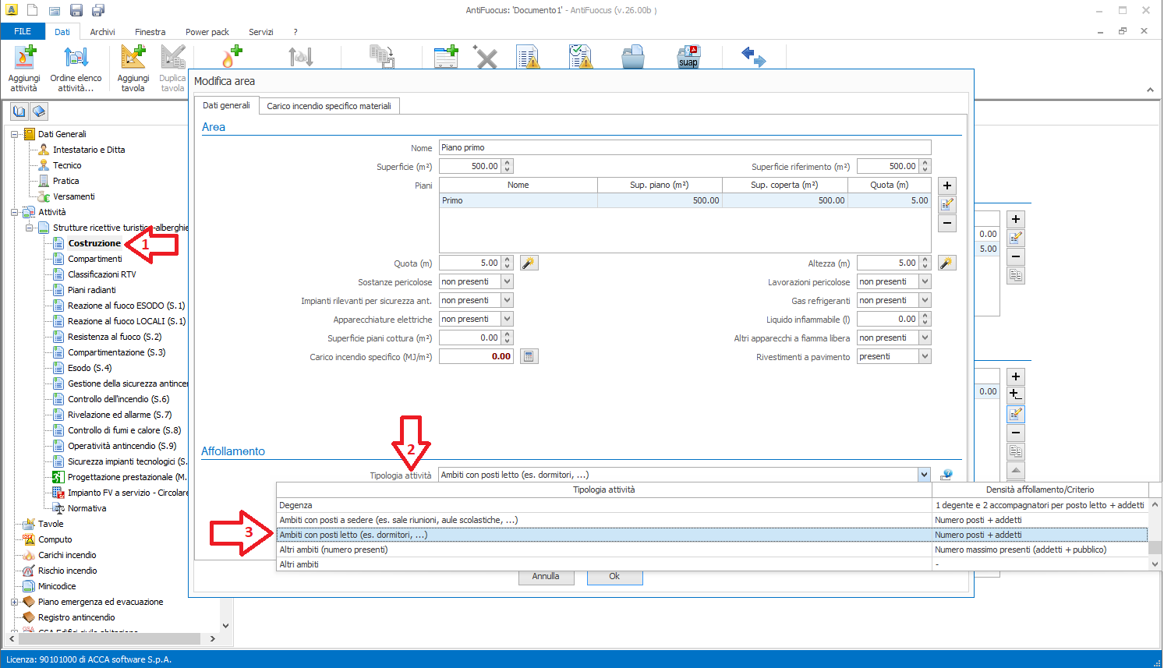Viewport: 1164px width, 668px height.
Task: Open the Tipologia attività dropdown arrow
Action: [x=924, y=475]
